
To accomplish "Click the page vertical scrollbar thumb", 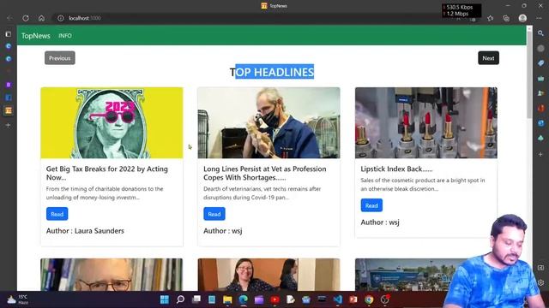I will pos(529,75).
